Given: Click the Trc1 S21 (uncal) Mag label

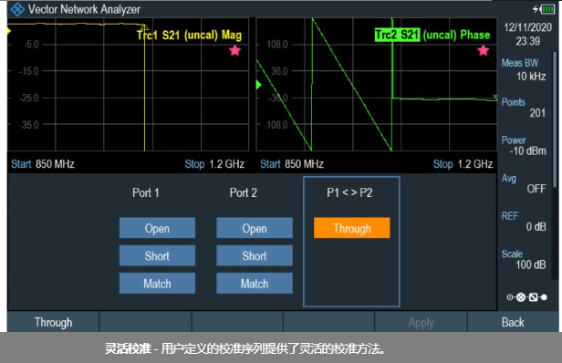Looking at the screenshot, I should (x=189, y=35).
